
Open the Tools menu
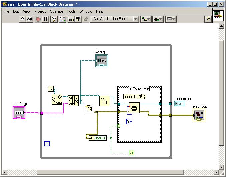point(71,11)
